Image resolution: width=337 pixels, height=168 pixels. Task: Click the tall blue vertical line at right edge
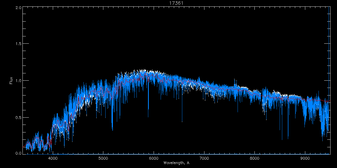pos(329,56)
